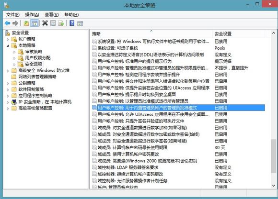Toggle the show/hide console tree icon
The width and height of the screenshot is (278, 199).
pos(35,23)
